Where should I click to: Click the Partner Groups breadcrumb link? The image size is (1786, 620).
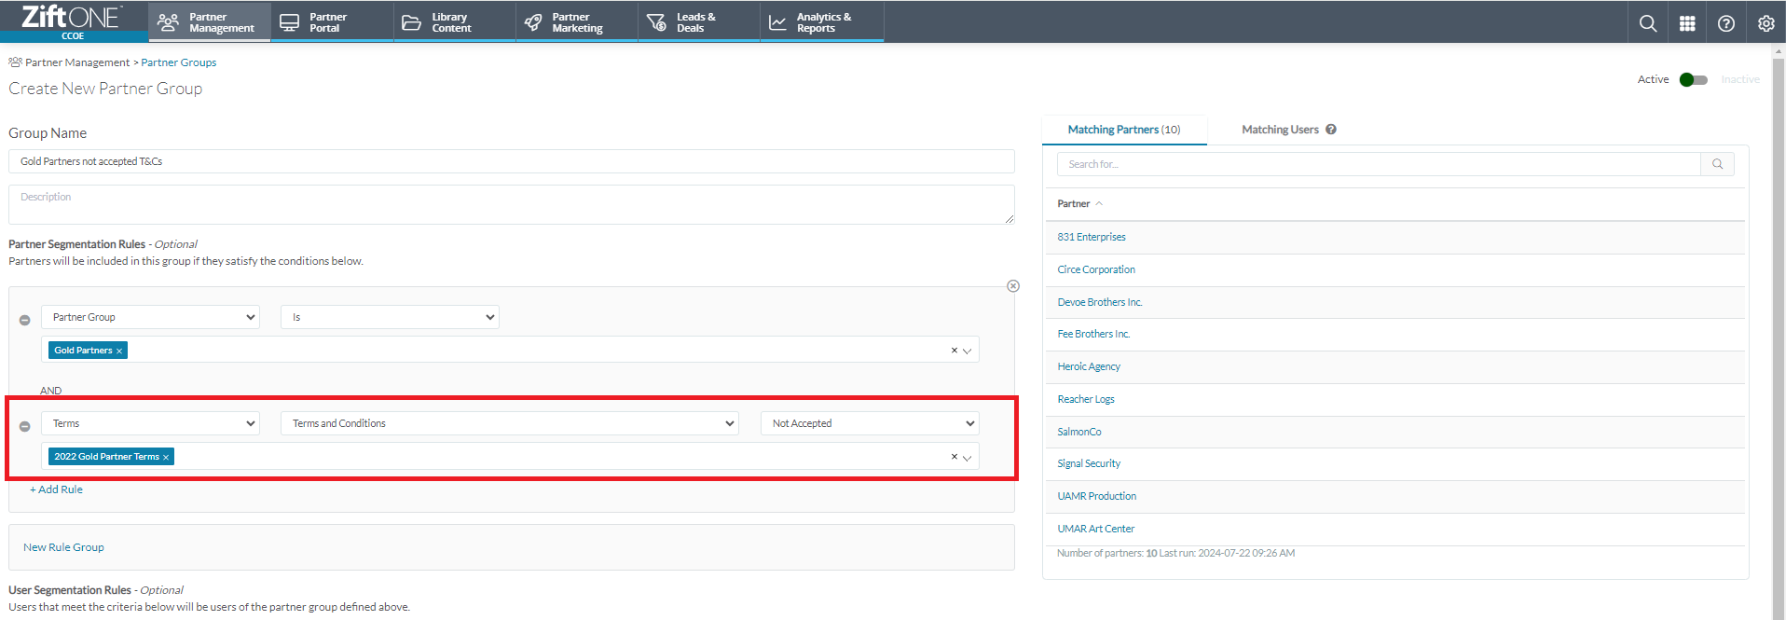178,62
